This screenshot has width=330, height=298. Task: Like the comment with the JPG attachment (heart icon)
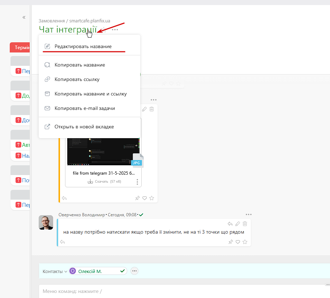pos(145,198)
